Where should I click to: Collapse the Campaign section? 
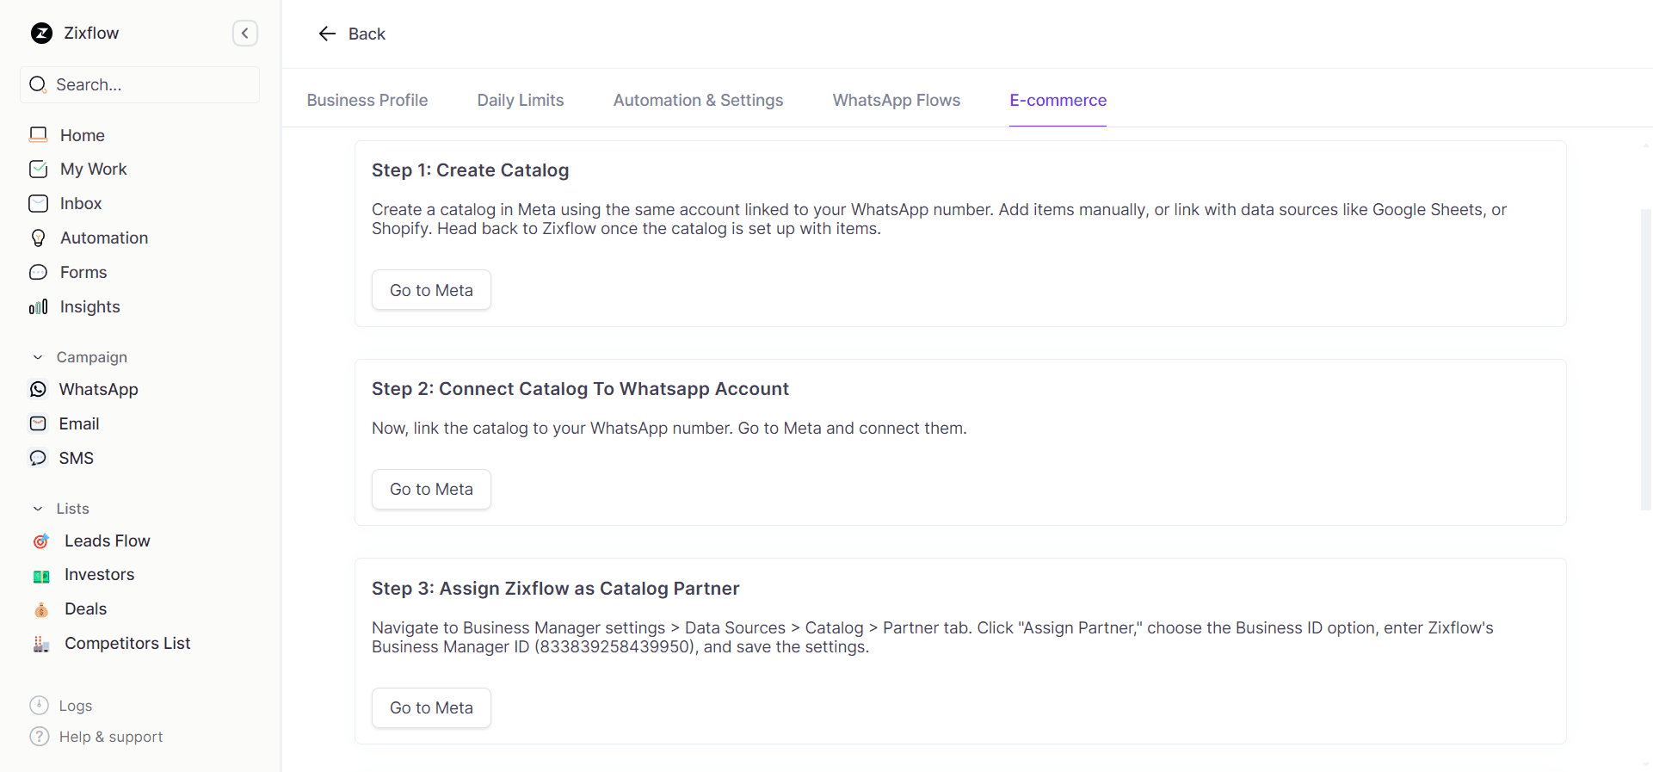coord(38,357)
